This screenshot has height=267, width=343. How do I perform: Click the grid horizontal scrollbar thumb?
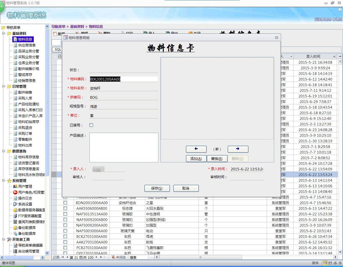pos(200,257)
